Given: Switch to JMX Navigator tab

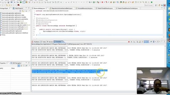Looking at the screenshot, I should click(x=16, y=63).
